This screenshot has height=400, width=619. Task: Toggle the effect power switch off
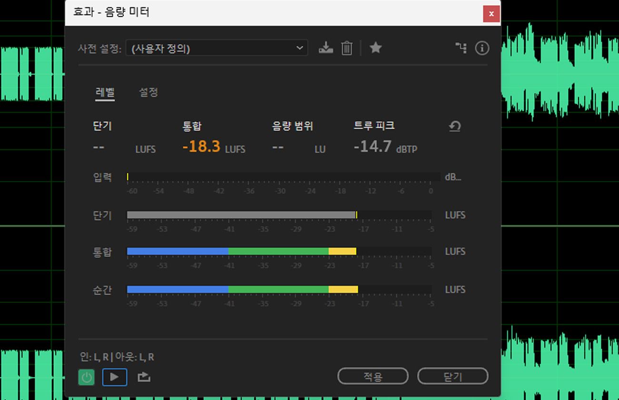pos(86,377)
